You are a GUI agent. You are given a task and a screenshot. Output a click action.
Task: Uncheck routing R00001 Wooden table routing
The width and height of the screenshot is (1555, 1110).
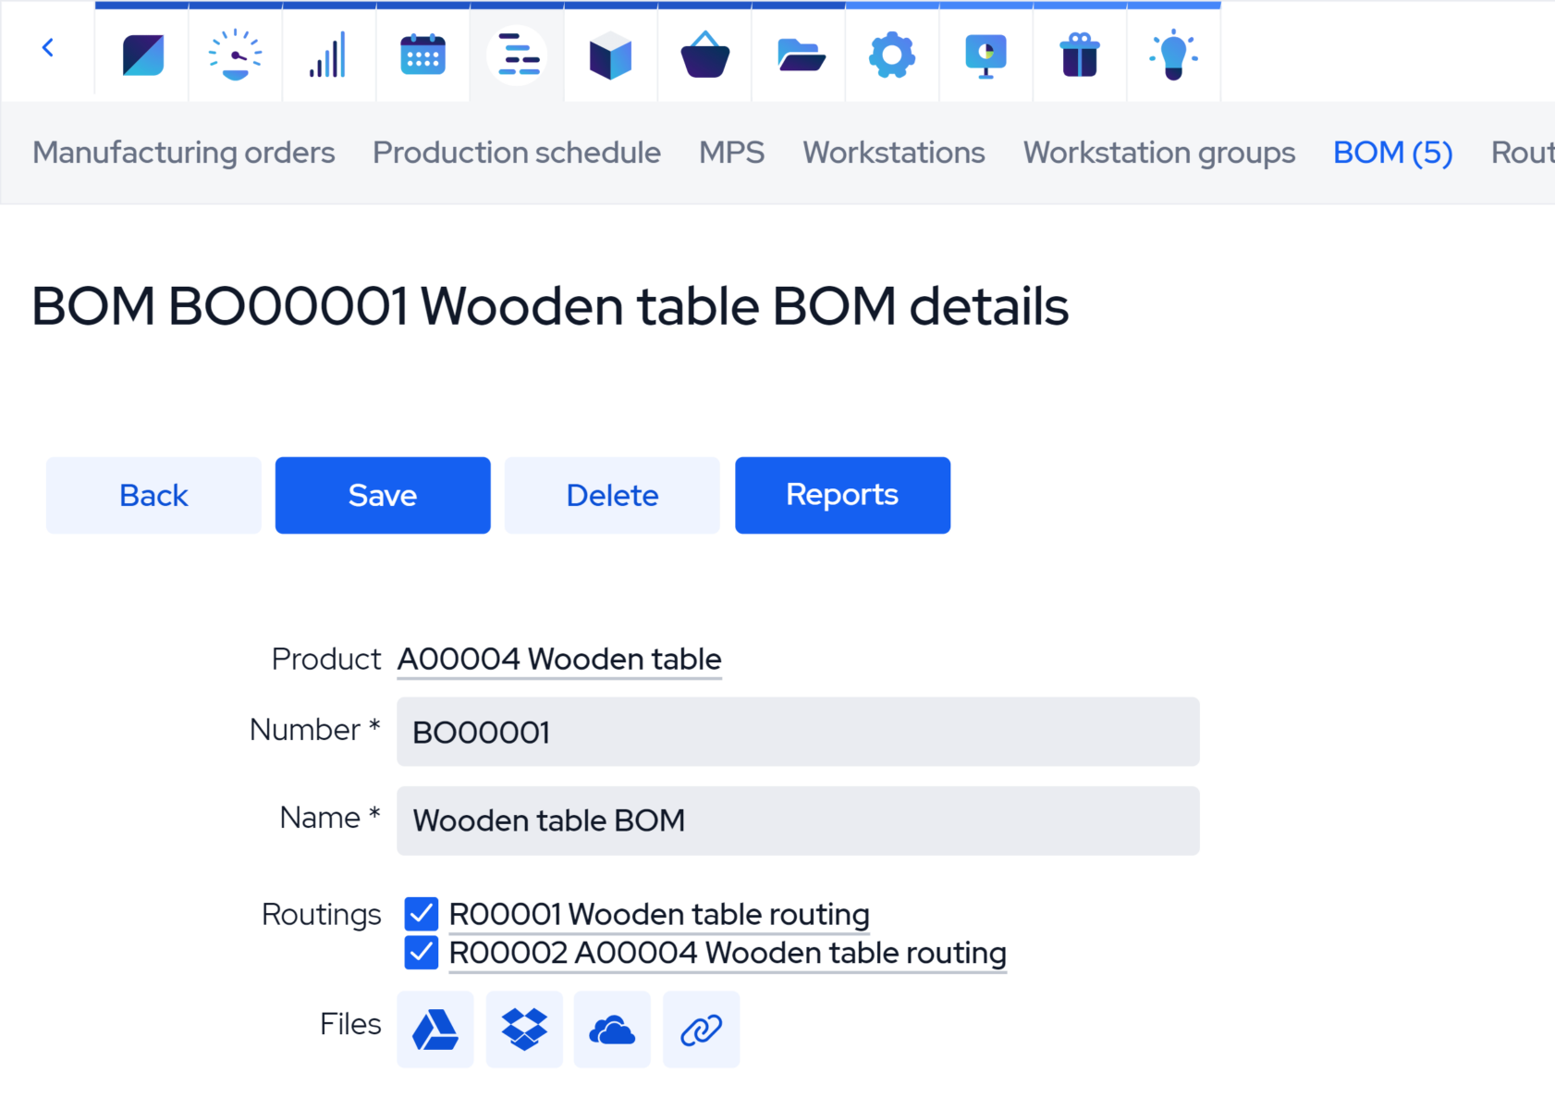click(x=421, y=914)
